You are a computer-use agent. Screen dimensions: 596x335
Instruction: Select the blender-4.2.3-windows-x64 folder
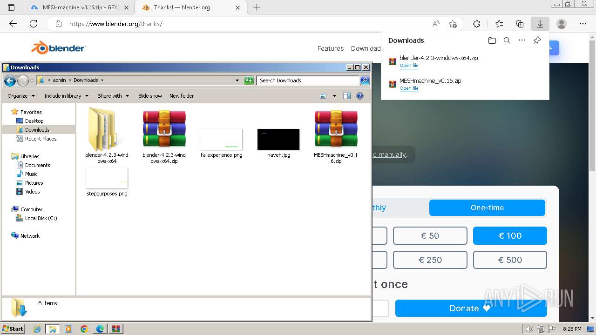point(107,135)
